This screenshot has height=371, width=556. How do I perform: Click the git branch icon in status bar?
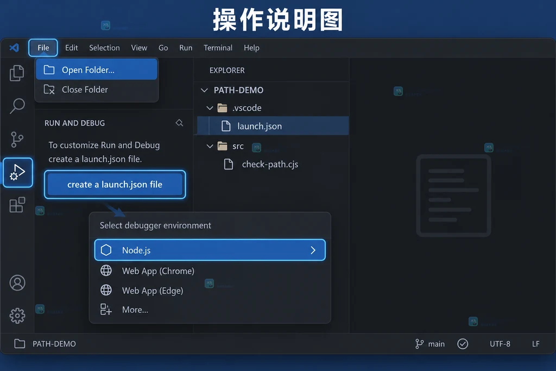pos(420,344)
